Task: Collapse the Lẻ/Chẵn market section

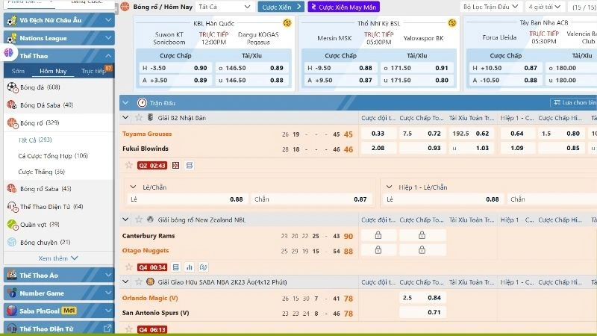Action: [x=133, y=187]
